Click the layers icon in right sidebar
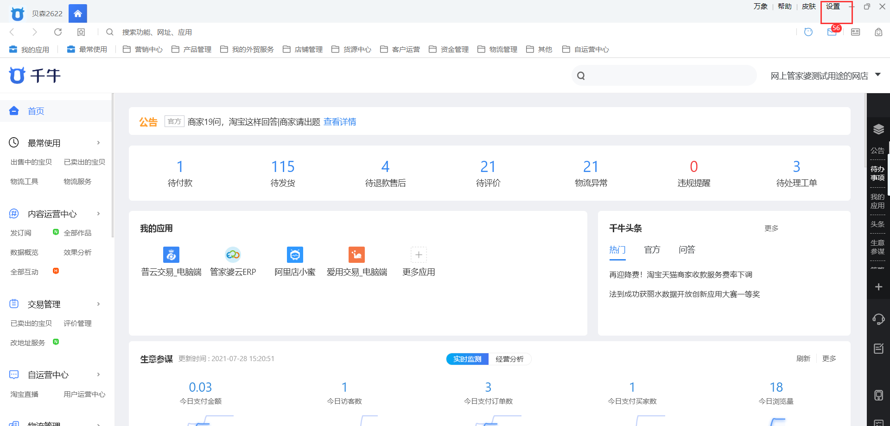The image size is (890, 426). tap(878, 129)
